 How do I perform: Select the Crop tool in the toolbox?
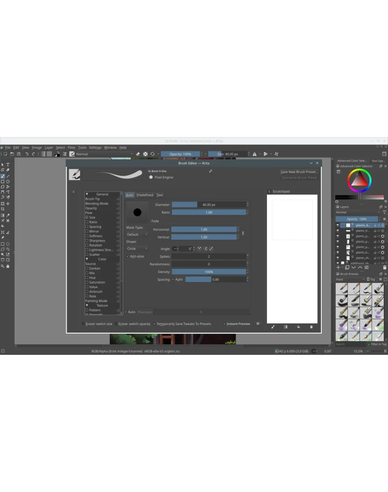tap(3, 209)
